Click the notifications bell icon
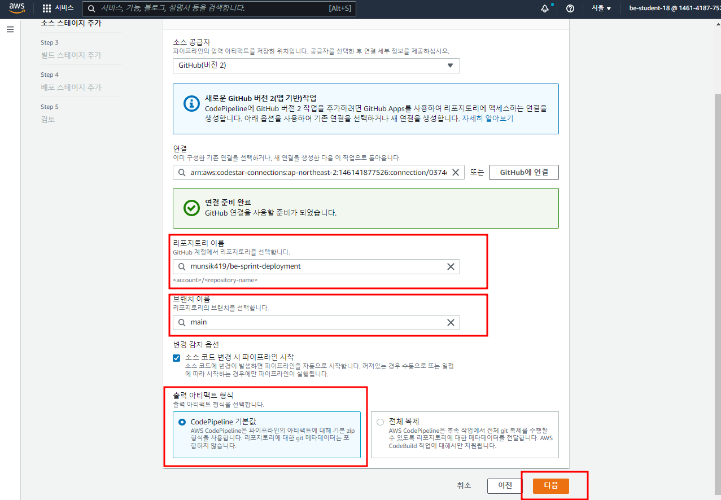The image size is (721, 500). coord(545,8)
